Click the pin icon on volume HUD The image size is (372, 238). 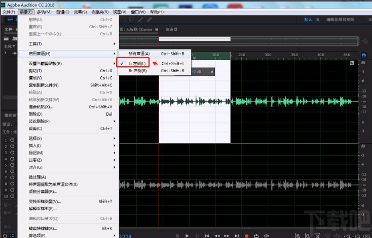212,72
